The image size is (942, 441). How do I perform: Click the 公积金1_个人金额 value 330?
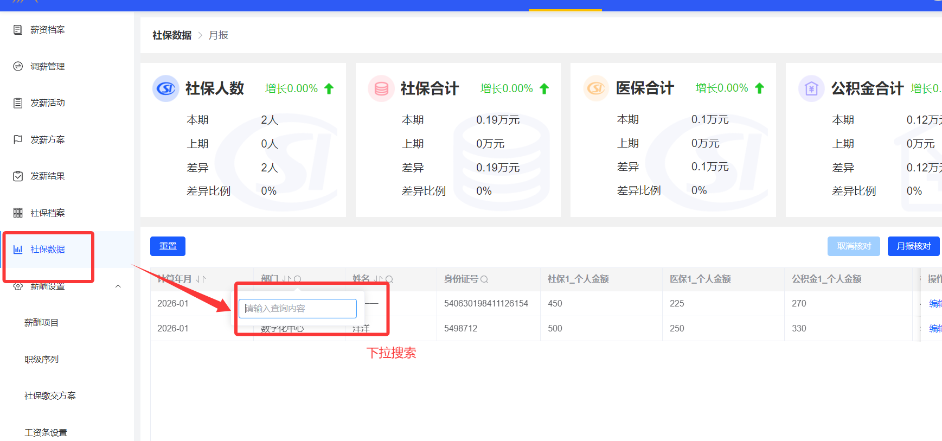799,328
